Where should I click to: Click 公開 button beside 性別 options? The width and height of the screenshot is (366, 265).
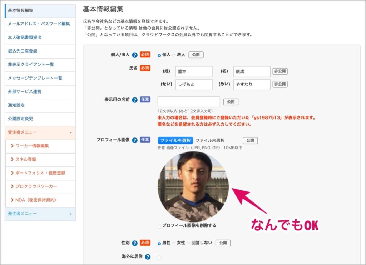click(x=223, y=243)
